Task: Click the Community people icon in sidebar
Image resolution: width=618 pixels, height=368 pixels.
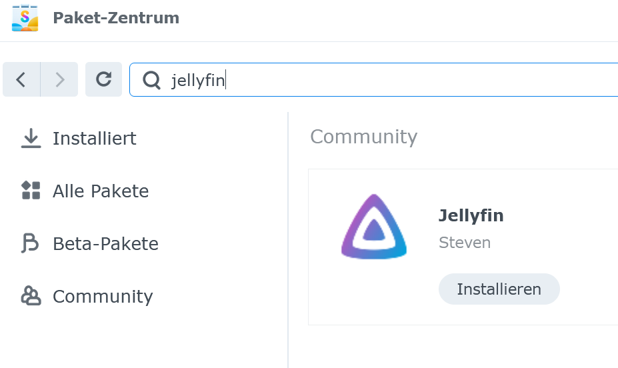Action: click(x=31, y=296)
